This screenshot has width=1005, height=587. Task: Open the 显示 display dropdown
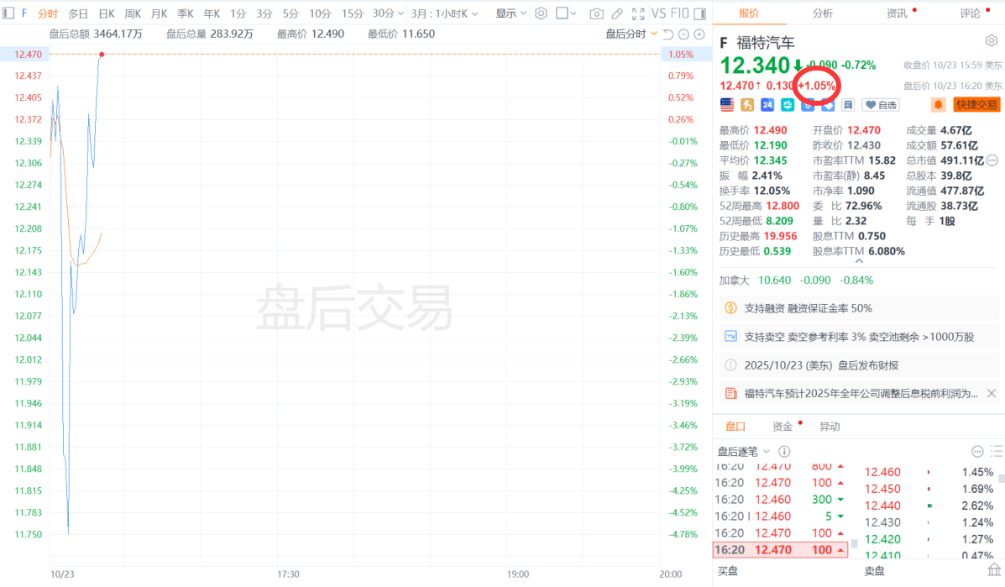click(511, 13)
